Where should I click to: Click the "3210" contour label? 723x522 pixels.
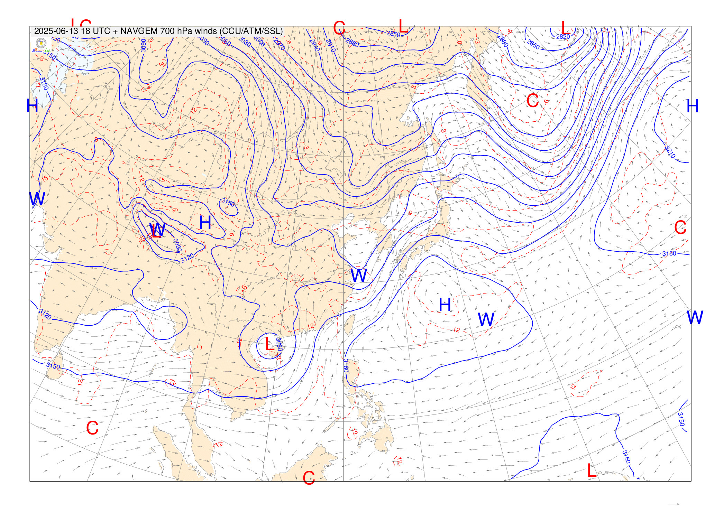click(x=670, y=152)
